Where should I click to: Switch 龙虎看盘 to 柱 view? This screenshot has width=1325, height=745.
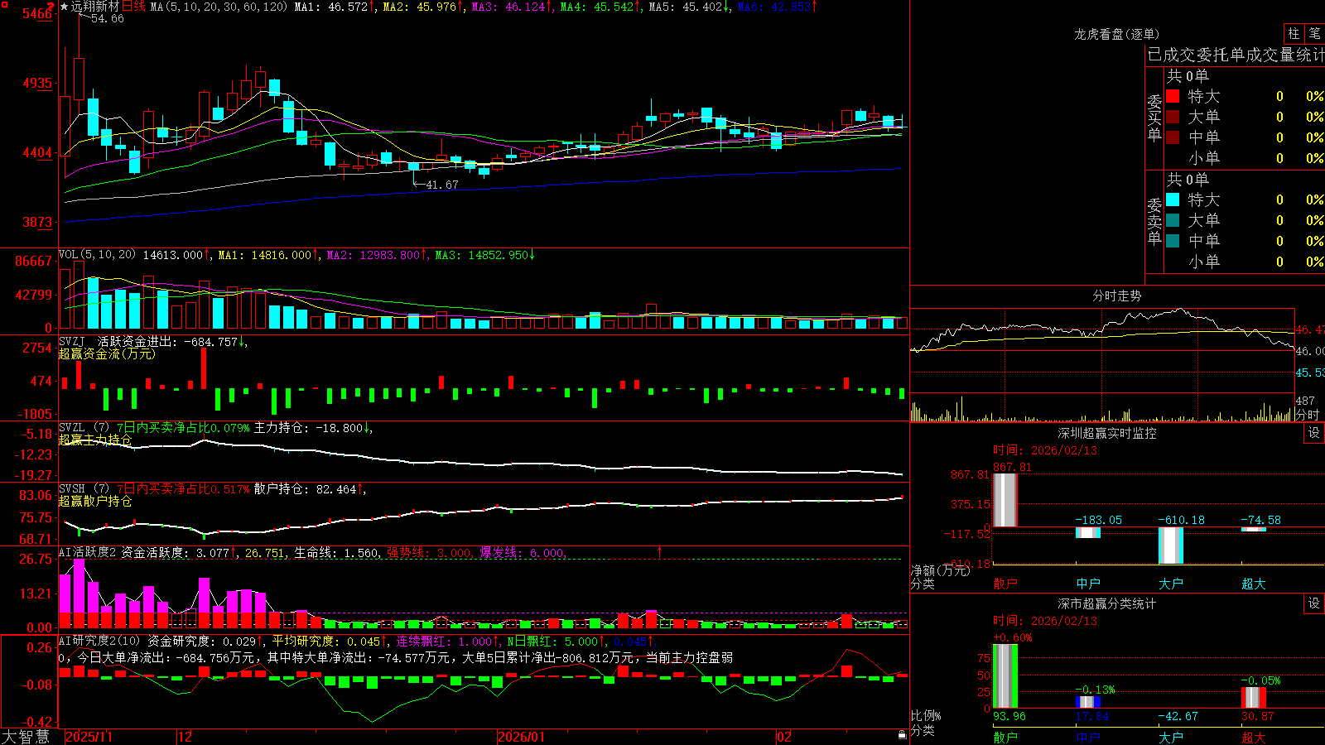1294,33
